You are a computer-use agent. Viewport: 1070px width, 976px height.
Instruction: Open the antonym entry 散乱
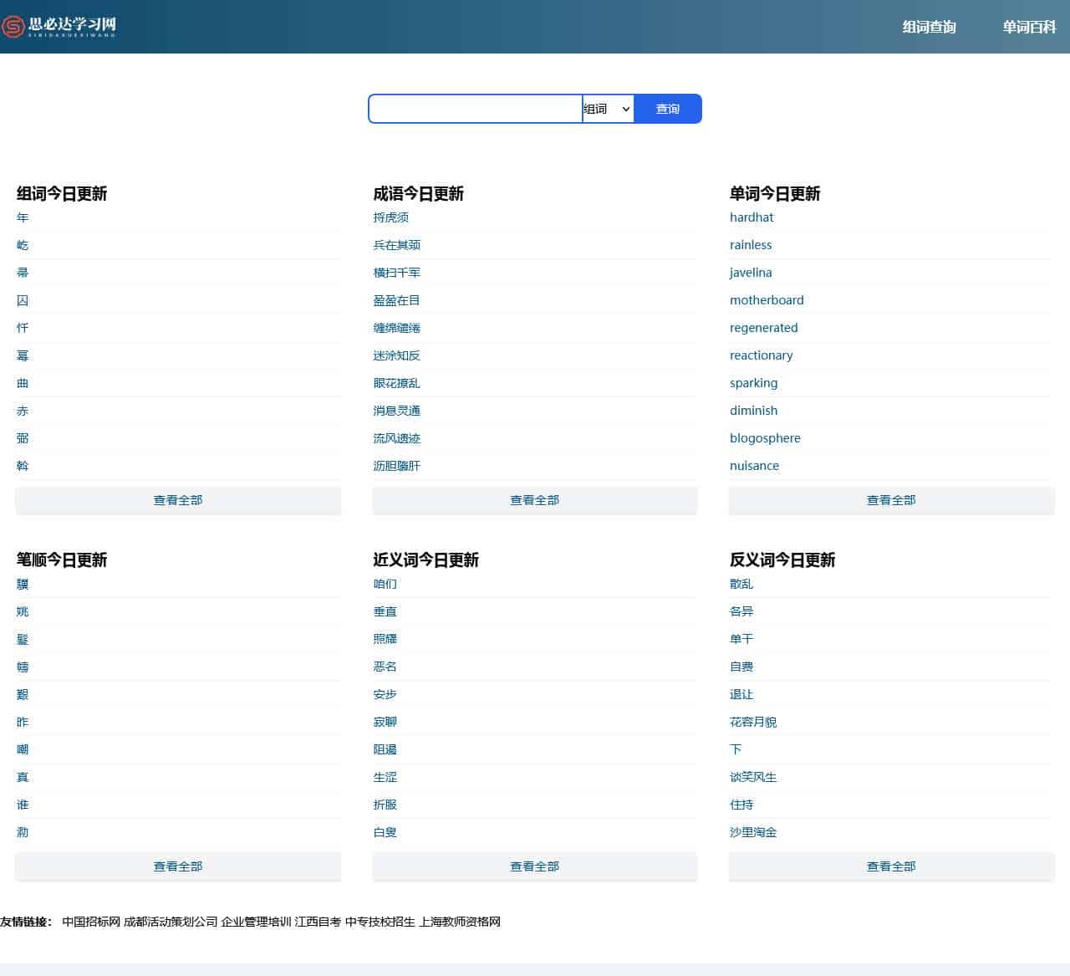(741, 584)
